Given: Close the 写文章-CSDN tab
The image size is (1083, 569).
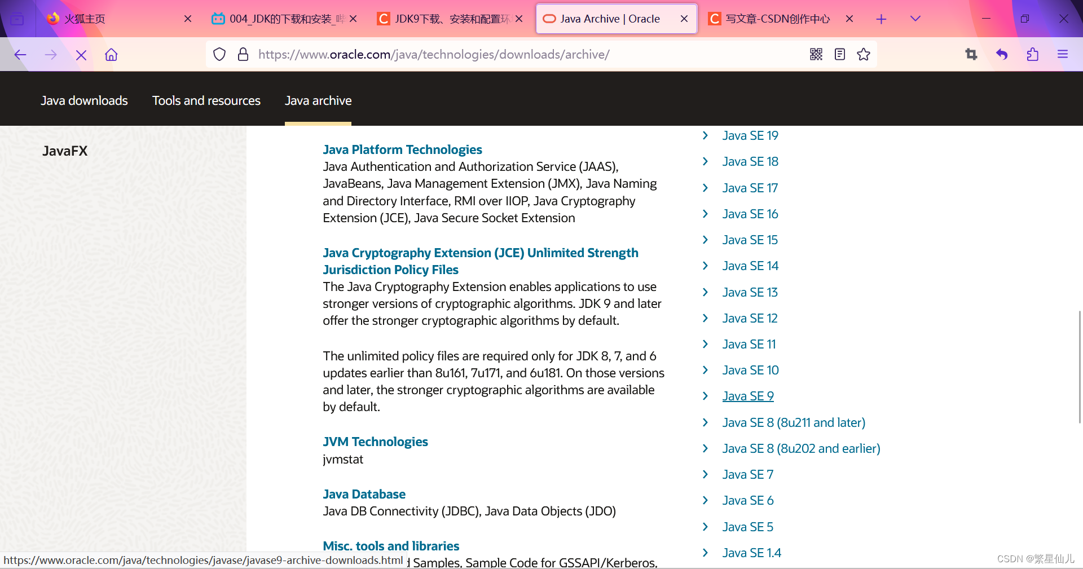Looking at the screenshot, I should point(849,19).
